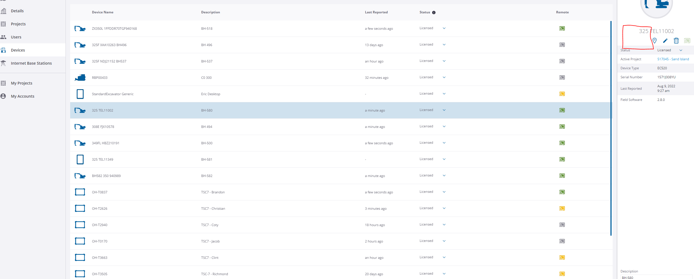Click description TSC7 - Jacob
The image size is (694, 279).
click(210, 241)
